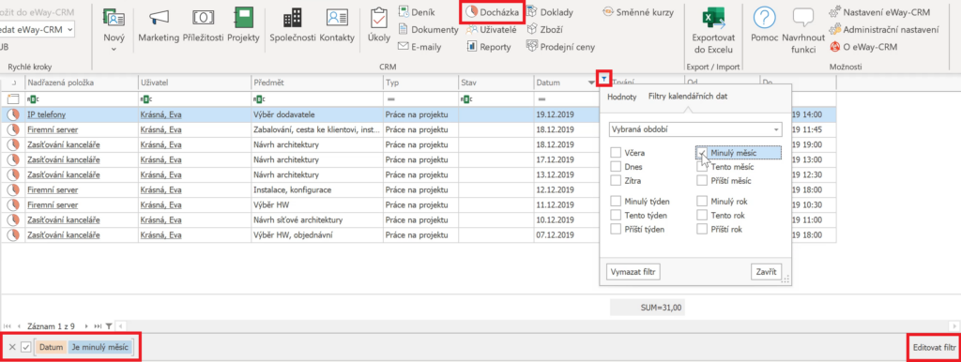Image resolution: width=961 pixels, height=362 pixels.
Task: Open the Kontakty module
Action: pyautogui.click(x=337, y=25)
